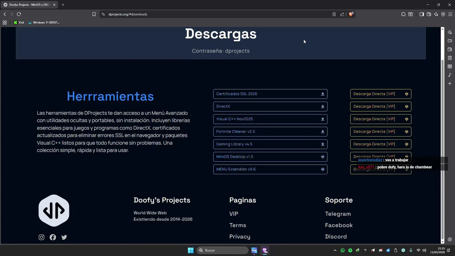Click Descarga Directa VIP for Fortnite Cleaner
Screen dimensions: 455x256
coord(381,132)
